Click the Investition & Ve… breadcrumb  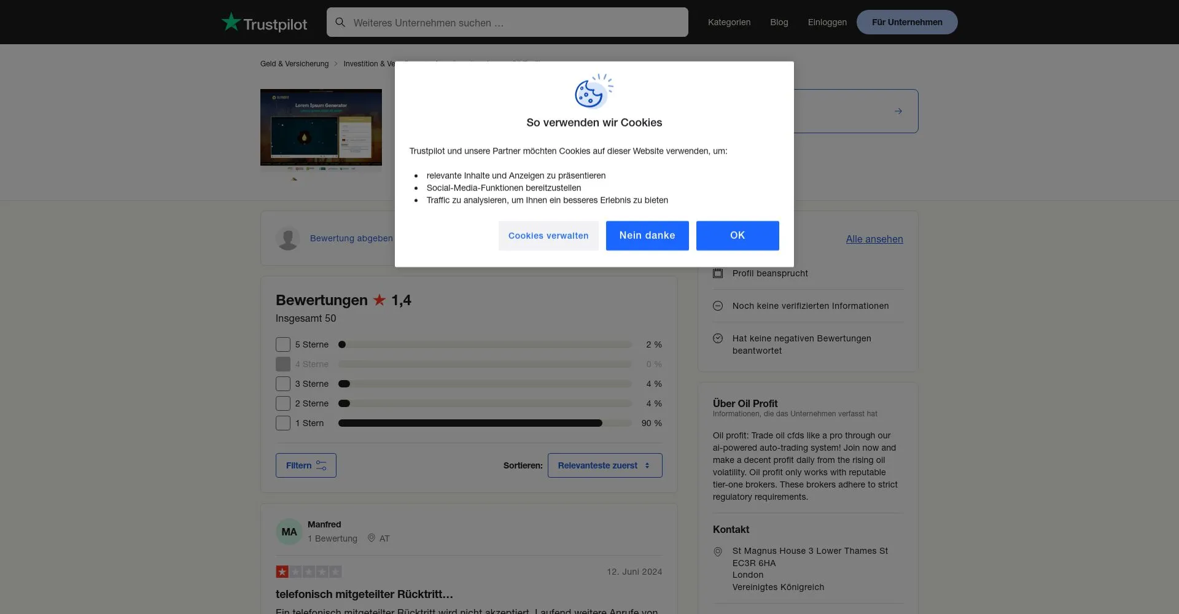pyautogui.click(x=369, y=64)
